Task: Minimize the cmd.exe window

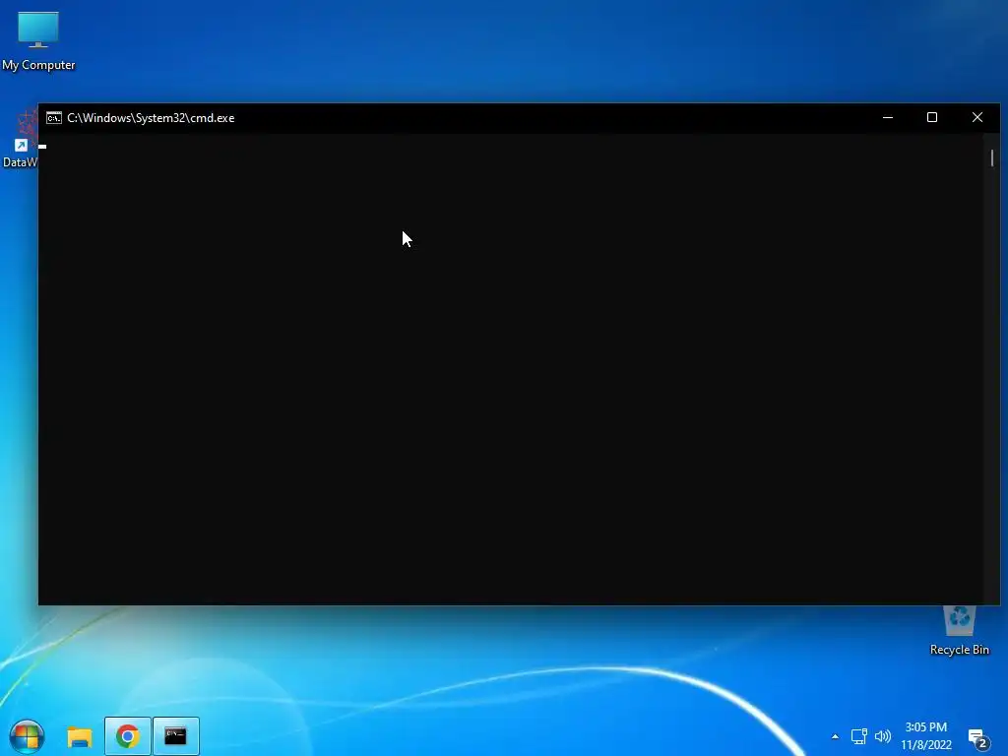Action: coord(888,118)
